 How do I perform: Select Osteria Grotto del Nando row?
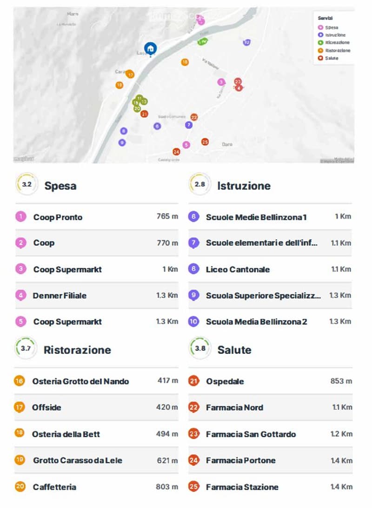[x=96, y=381]
